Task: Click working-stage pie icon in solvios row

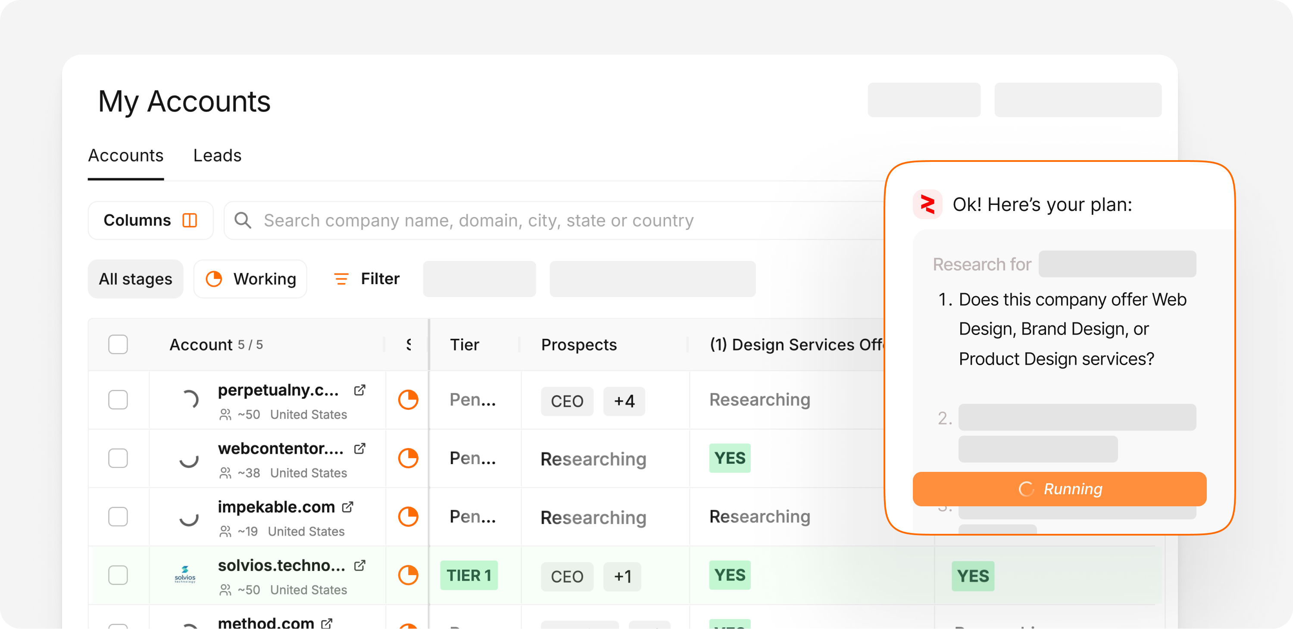Action: click(x=408, y=575)
